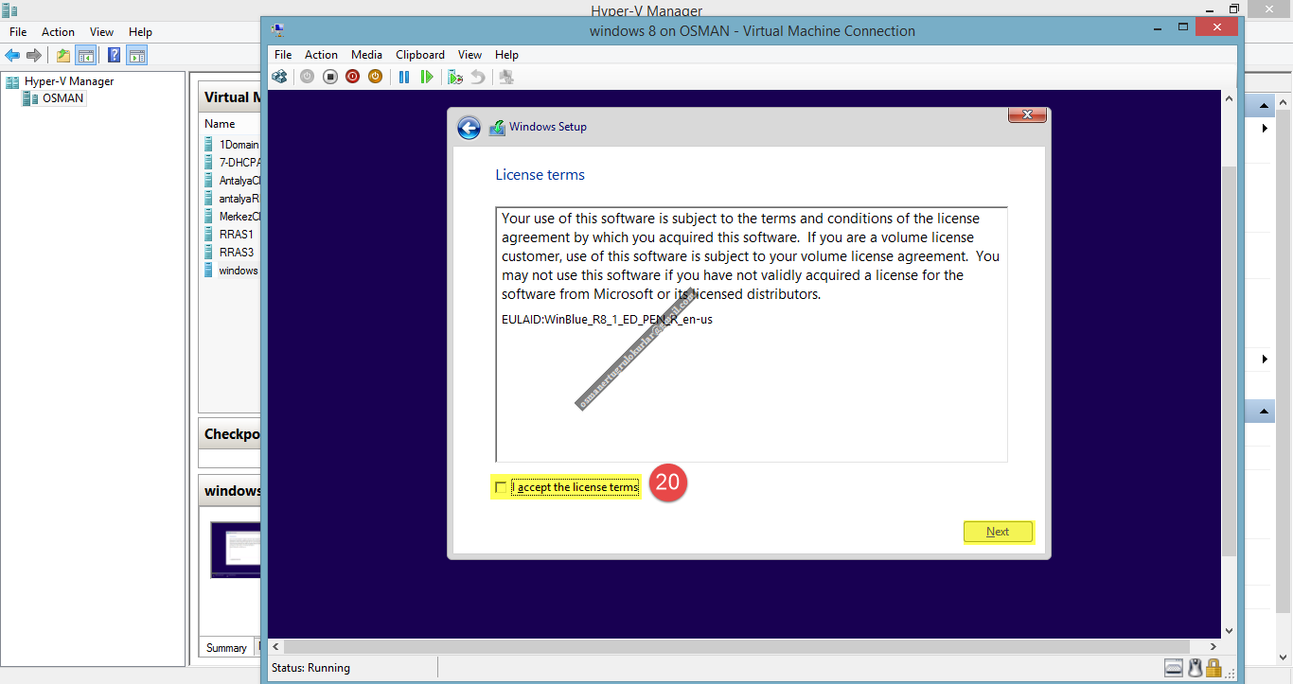Click the grey Start VM power icon
Viewport: 1293px width, 684px height.
(x=307, y=77)
